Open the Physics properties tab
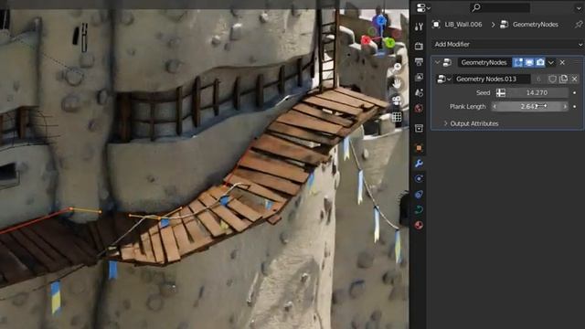 419,179
